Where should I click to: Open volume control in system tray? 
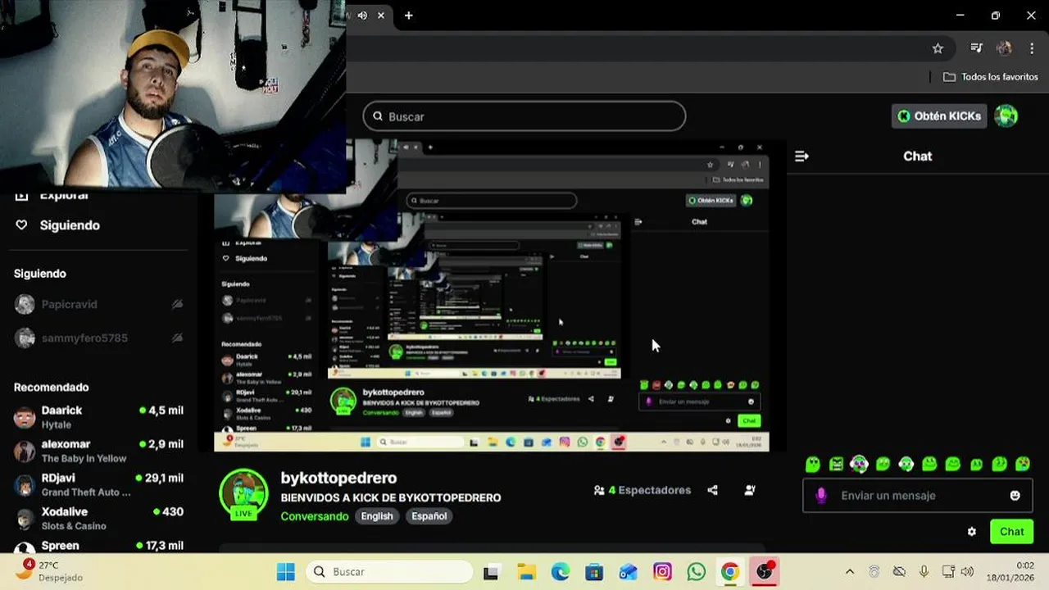[x=967, y=572]
